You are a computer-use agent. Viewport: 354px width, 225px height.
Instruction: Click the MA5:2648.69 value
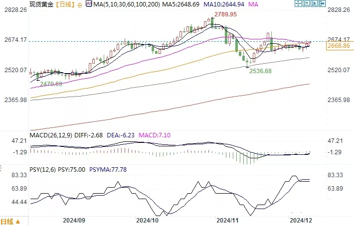click(x=181, y=4)
